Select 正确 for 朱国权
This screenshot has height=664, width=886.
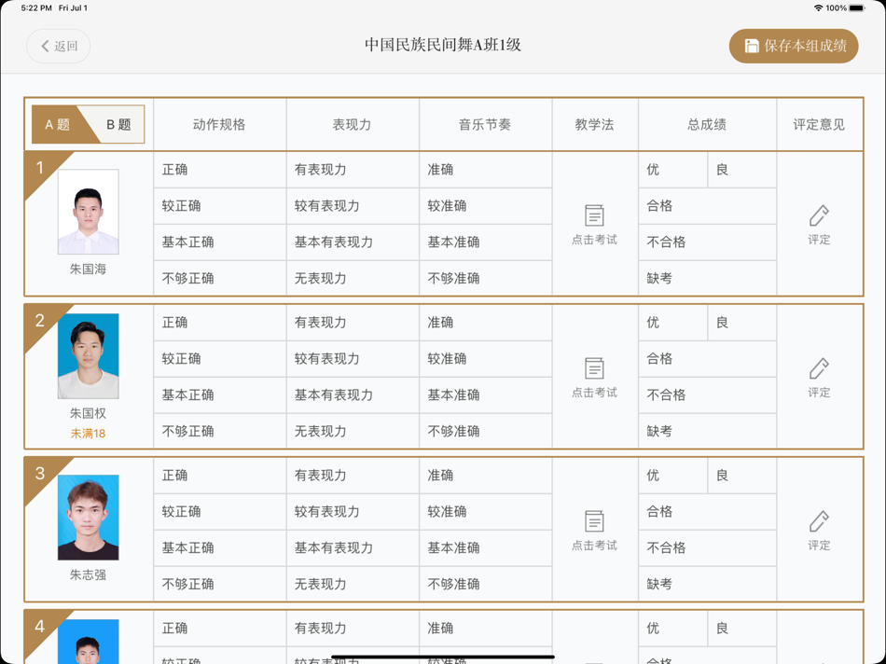(220, 323)
